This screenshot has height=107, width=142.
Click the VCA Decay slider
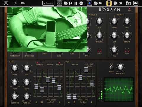[x=75, y=96]
